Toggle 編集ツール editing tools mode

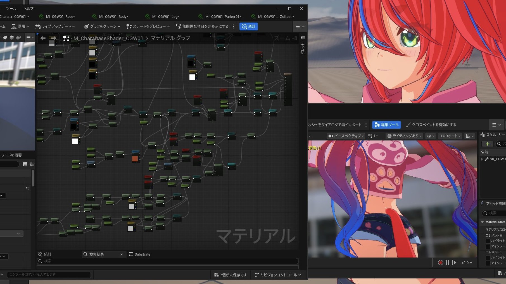(x=386, y=125)
